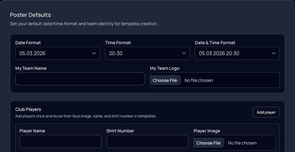Image resolution: width=295 pixels, height=152 pixels.
Task: Open the Time Format dropdown
Action: [147, 53]
